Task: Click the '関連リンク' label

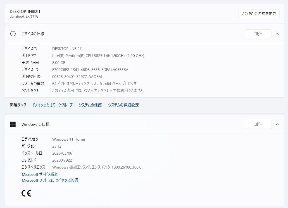Action: click(x=18, y=105)
